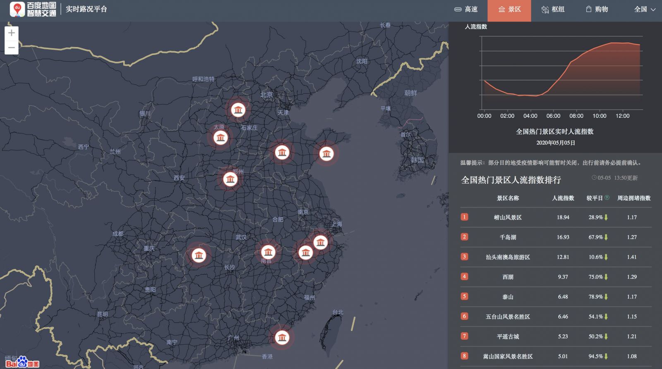
Task: Click the 18.94 crowd index value
Action: click(563, 217)
